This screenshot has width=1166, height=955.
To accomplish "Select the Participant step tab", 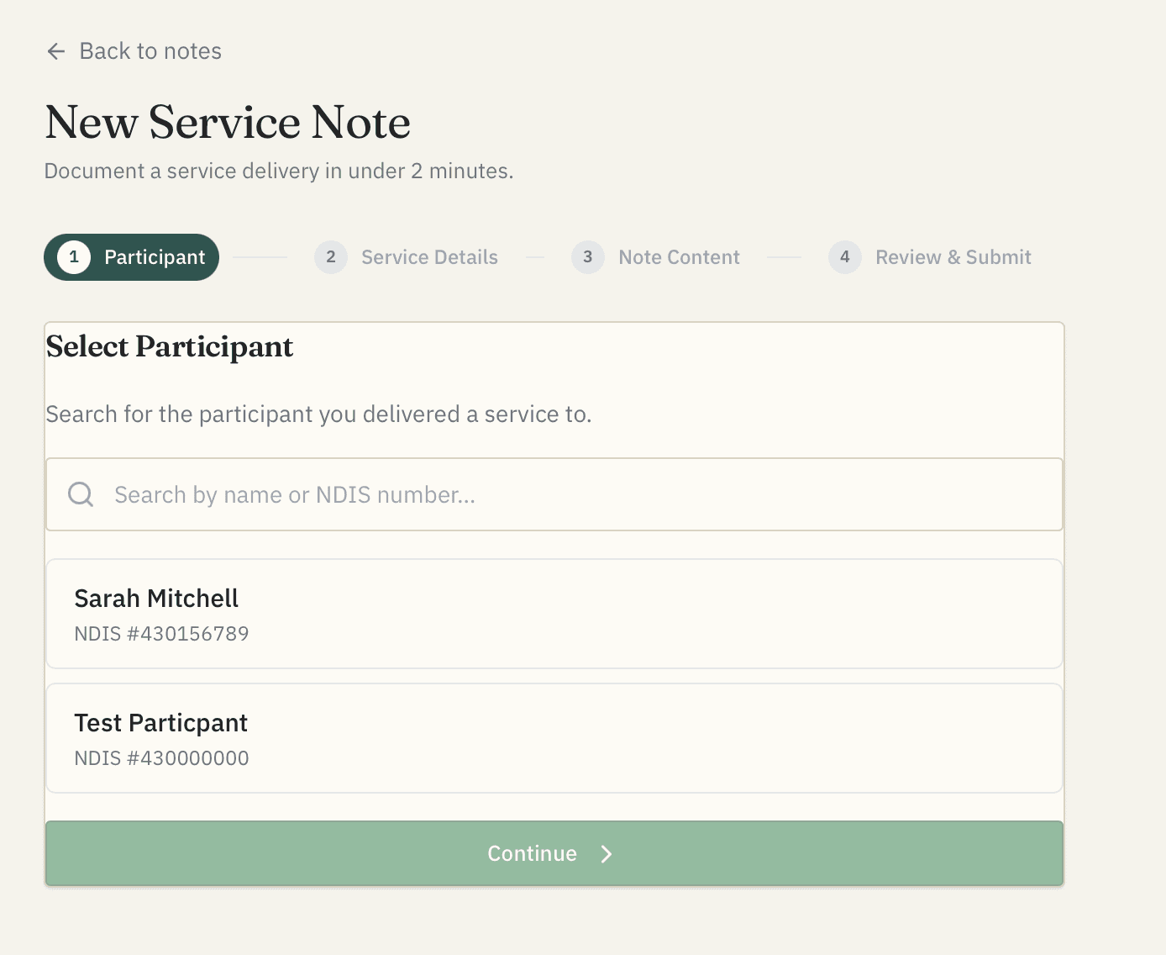I will pyautogui.click(x=131, y=257).
